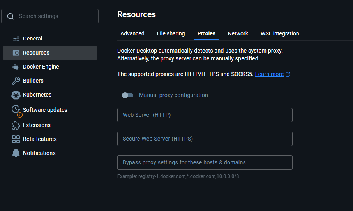The width and height of the screenshot is (353, 211).
Task: Click the Resources page heading
Action: pos(136,15)
